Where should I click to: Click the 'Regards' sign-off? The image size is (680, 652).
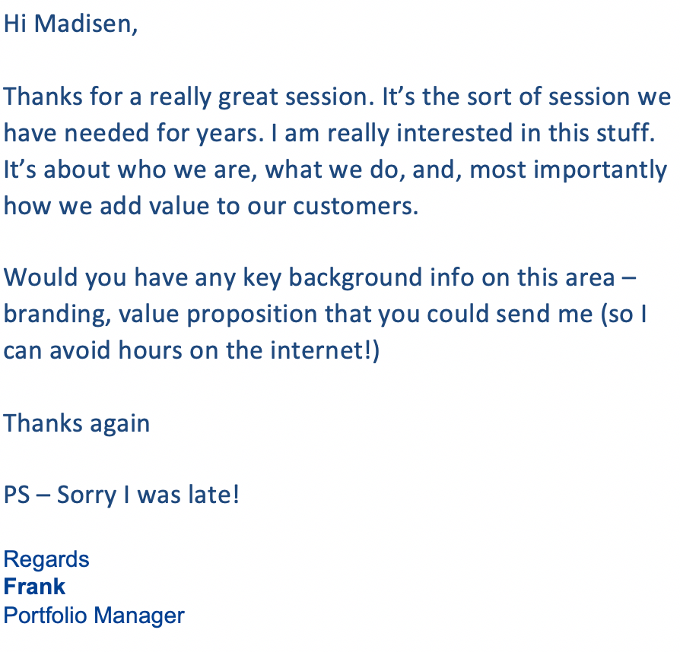point(46,560)
